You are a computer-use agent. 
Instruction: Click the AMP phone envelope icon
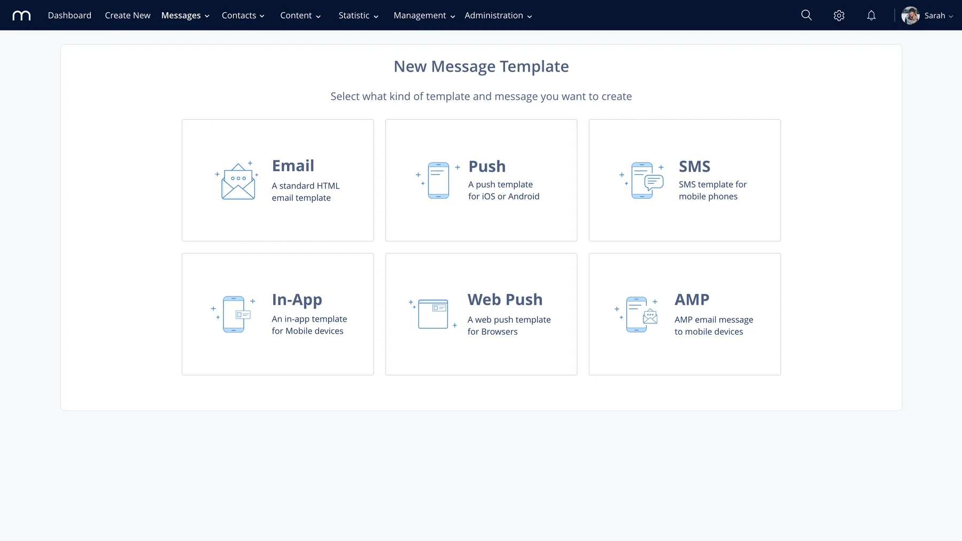click(x=637, y=314)
